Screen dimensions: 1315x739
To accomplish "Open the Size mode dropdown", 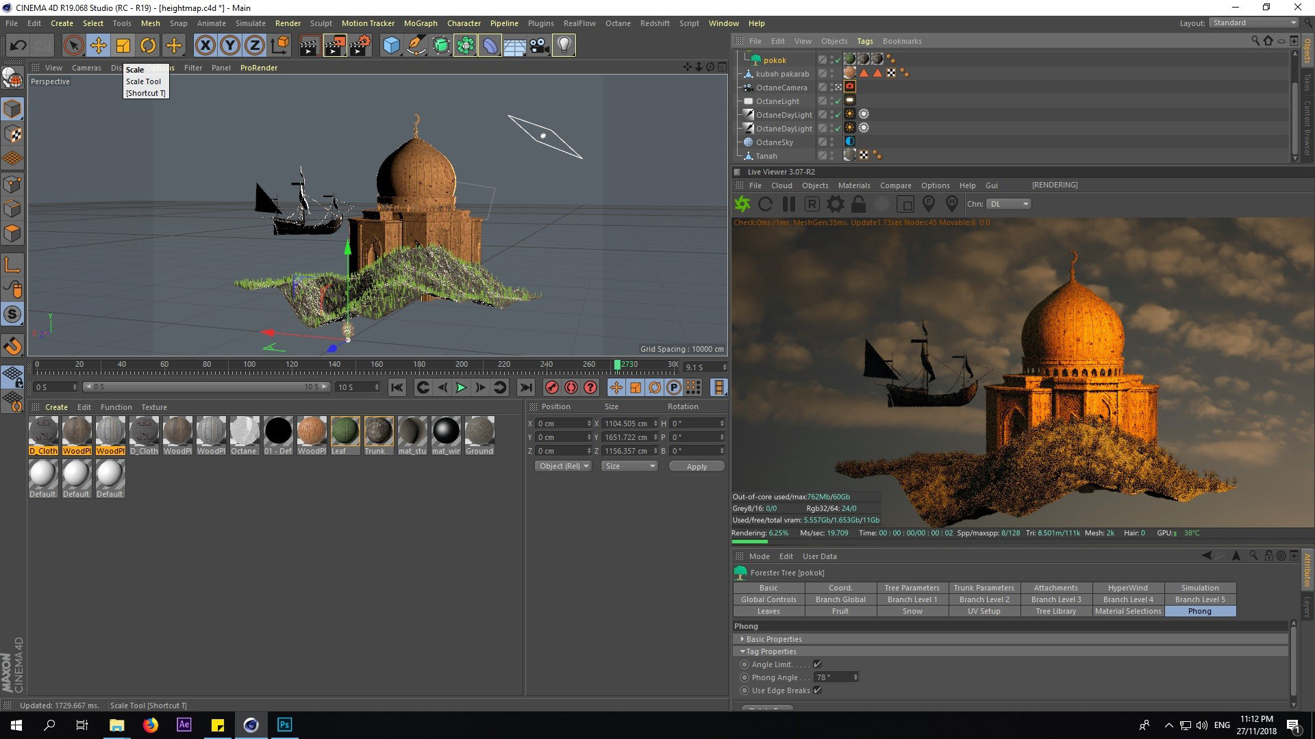I will pyautogui.click(x=629, y=466).
